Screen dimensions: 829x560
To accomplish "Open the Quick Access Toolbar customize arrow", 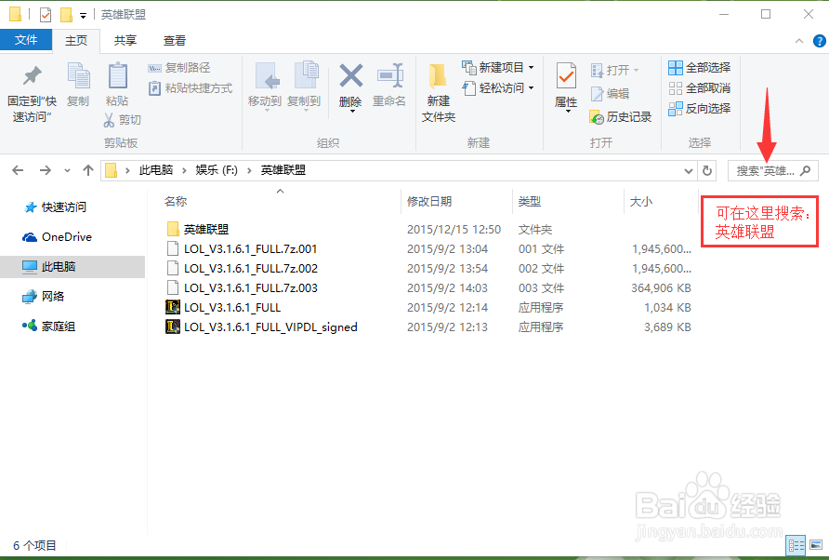I will tap(83, 16).
